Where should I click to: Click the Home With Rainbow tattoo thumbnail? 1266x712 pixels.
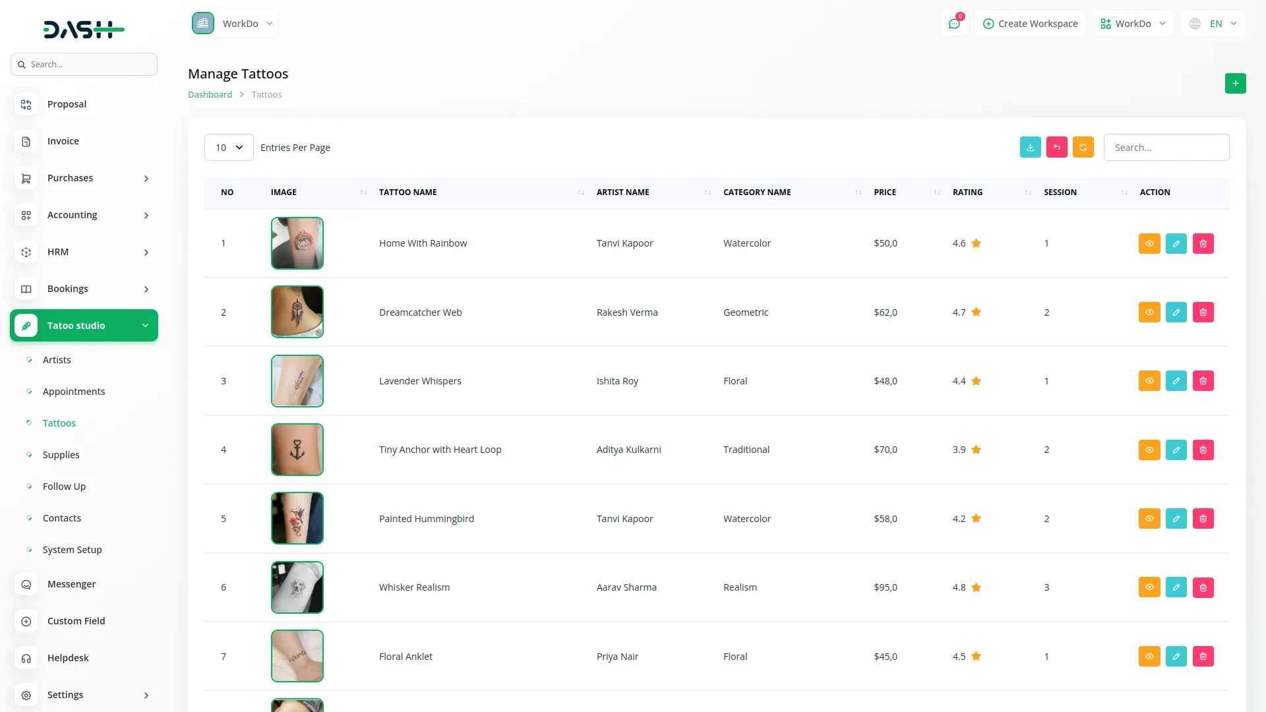[x=297, y=243]
